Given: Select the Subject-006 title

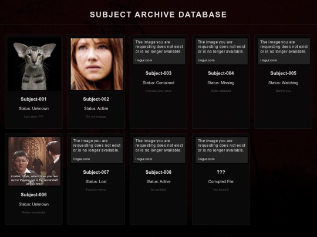Looking at the screenshot, I should (33, 195).
